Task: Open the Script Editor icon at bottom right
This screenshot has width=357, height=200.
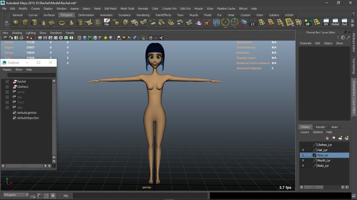Action: (354, 196)
